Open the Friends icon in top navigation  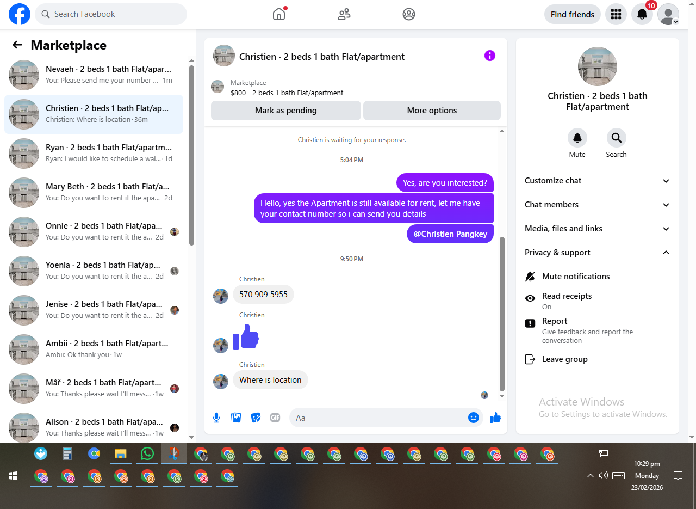click(344, 14)
